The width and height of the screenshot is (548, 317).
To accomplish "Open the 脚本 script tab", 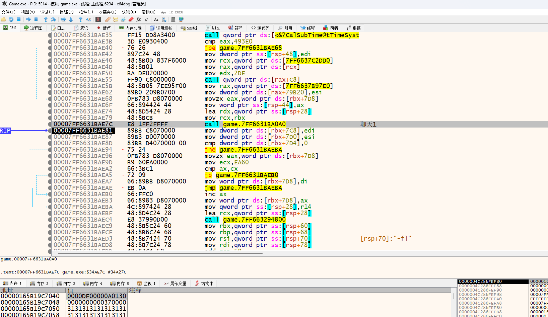I will pyautogui.click(x=213, y=28).
